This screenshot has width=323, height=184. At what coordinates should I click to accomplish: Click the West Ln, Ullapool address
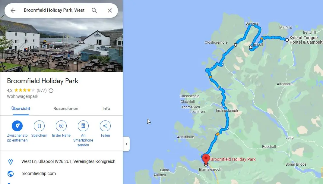point(68,161)
